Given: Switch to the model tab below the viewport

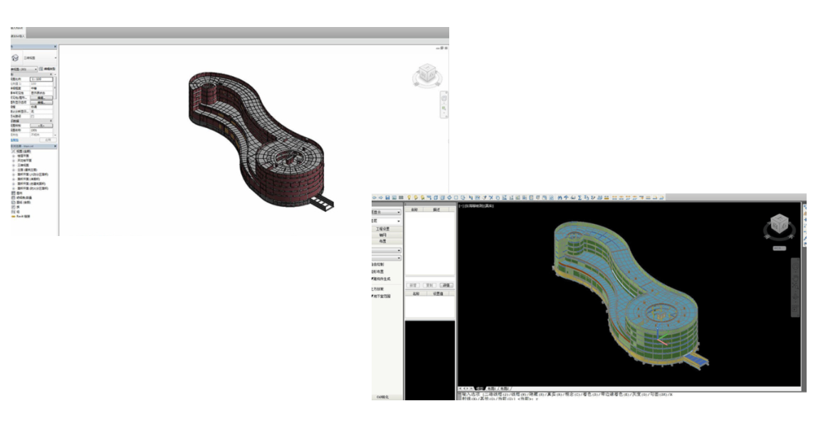Looking at the screenshot, I should click(x=479, y=388).
